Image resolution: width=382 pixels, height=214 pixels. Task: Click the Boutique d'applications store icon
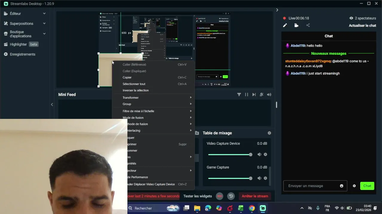tap(6, 34)
